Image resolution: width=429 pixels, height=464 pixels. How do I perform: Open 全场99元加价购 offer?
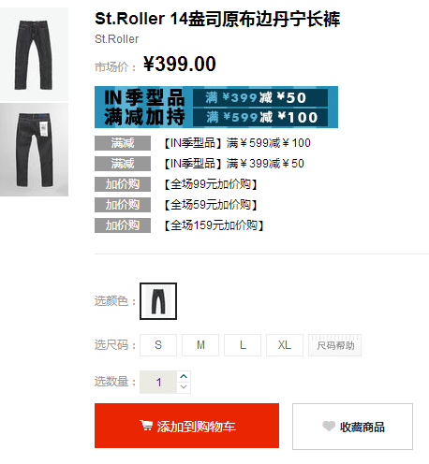click(211, 184)
